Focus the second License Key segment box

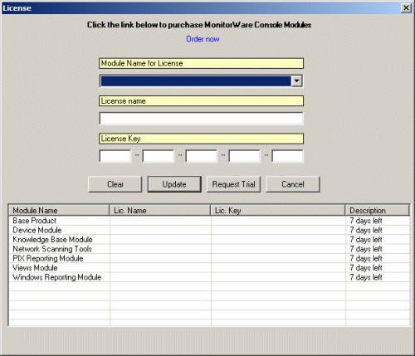[159, 156]
